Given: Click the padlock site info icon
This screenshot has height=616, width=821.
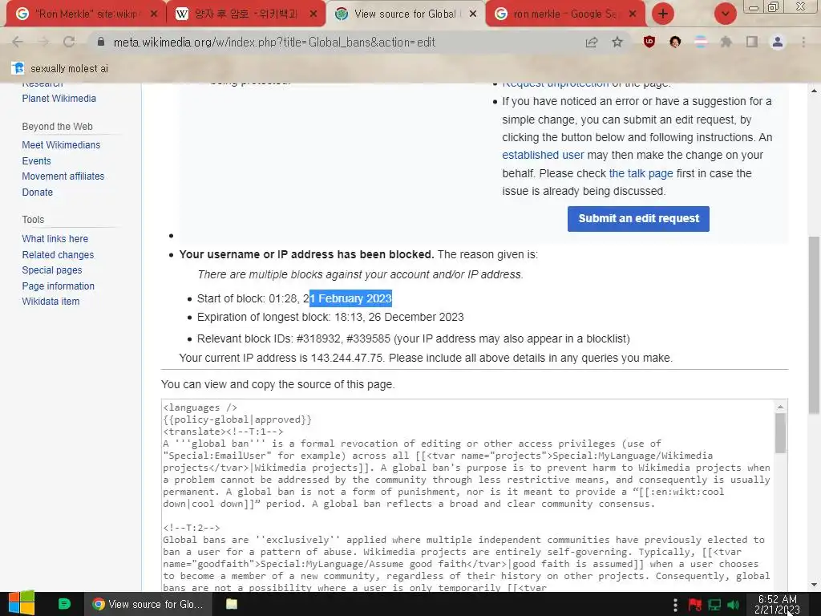Looking at the screenshot, I should click(x=101, y=42).
